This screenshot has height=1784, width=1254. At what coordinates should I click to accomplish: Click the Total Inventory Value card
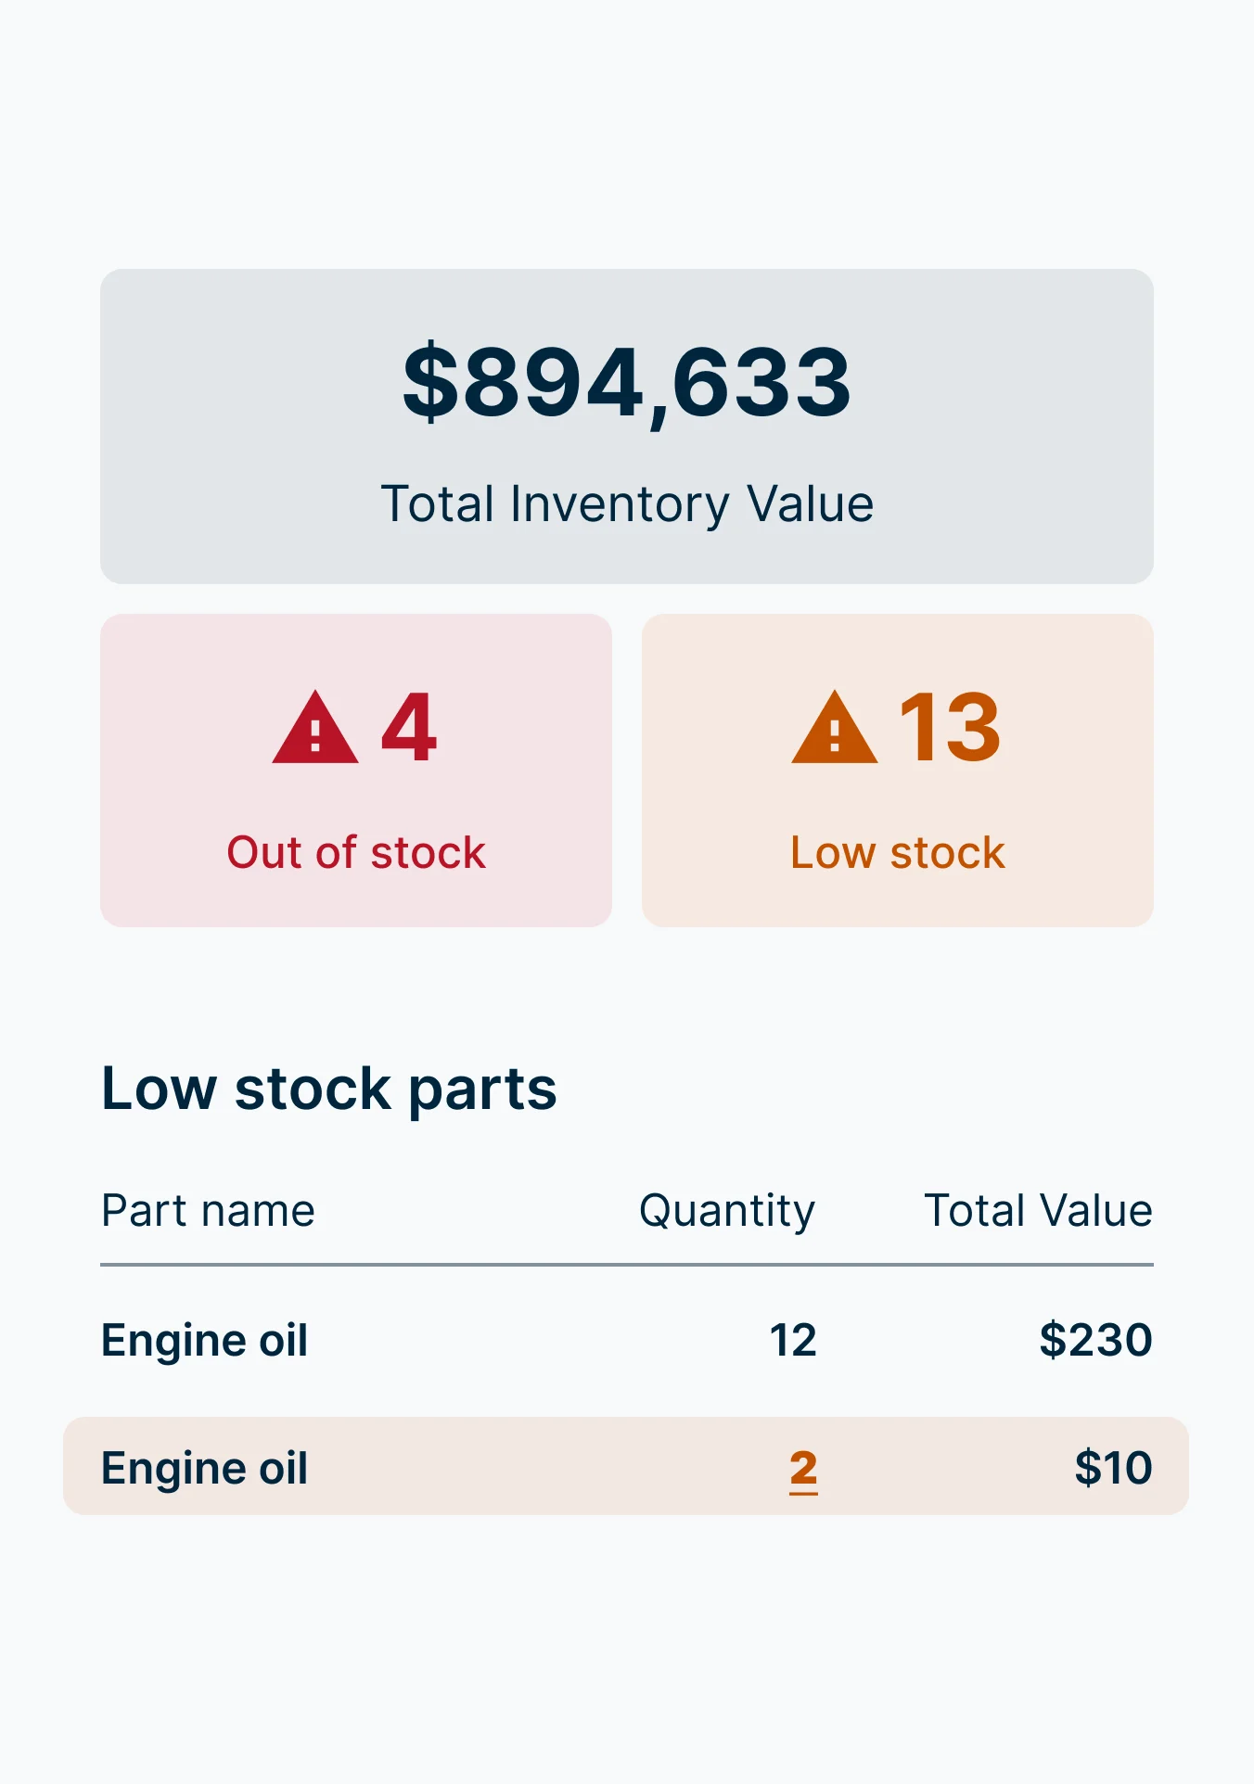627,425
